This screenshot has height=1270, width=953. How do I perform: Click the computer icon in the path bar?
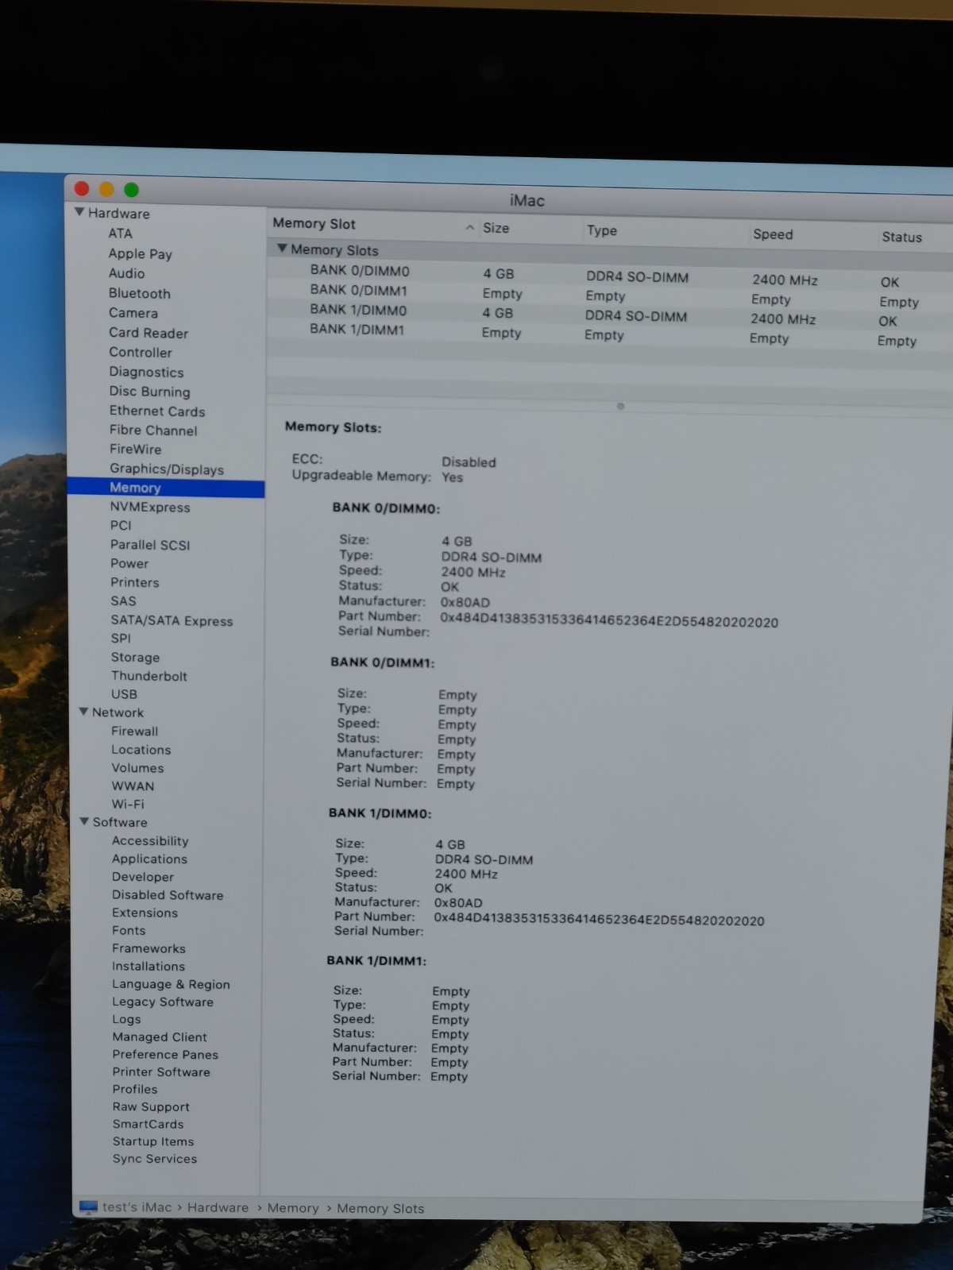coord(88,1206)
